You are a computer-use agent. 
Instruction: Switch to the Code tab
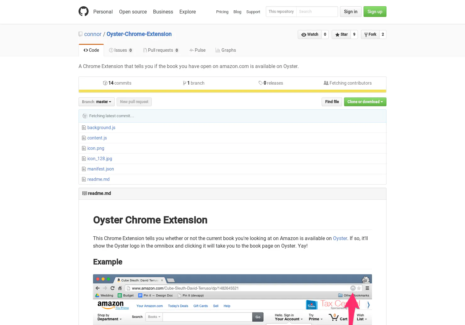tap(91, 50)
